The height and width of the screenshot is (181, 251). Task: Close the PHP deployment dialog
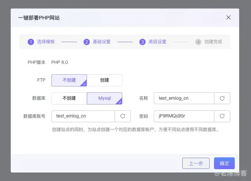228,17
